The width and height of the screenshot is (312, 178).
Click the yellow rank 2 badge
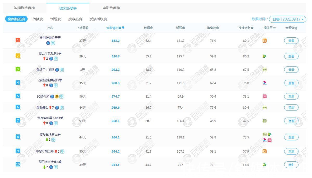[18, 56]
